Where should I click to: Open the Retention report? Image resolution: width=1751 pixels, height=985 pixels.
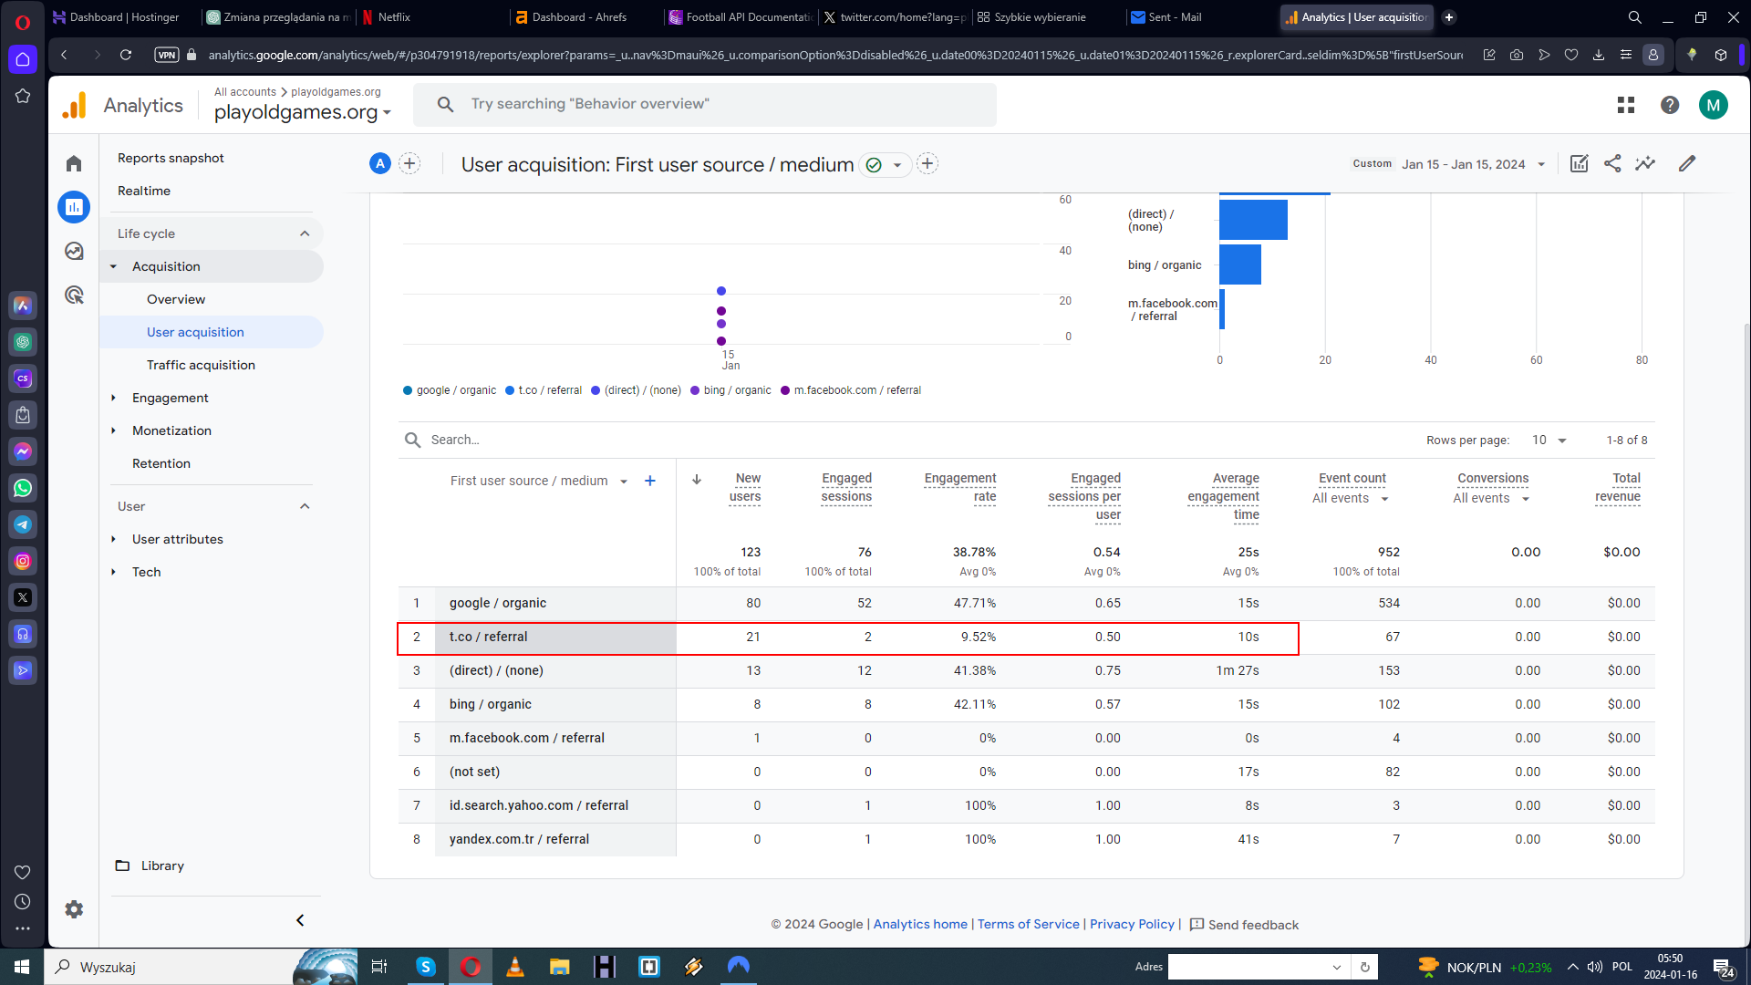coord(161,463)
